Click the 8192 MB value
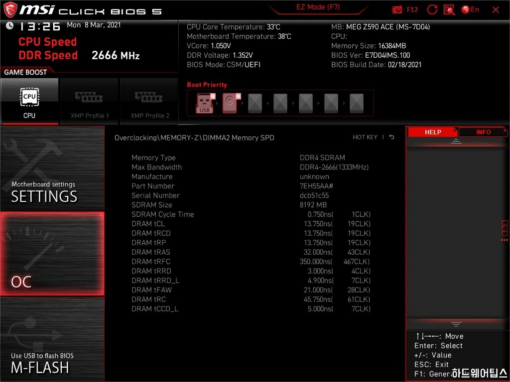Image resolution: width=510 pixels, height=382 pixels. (313, 204)
